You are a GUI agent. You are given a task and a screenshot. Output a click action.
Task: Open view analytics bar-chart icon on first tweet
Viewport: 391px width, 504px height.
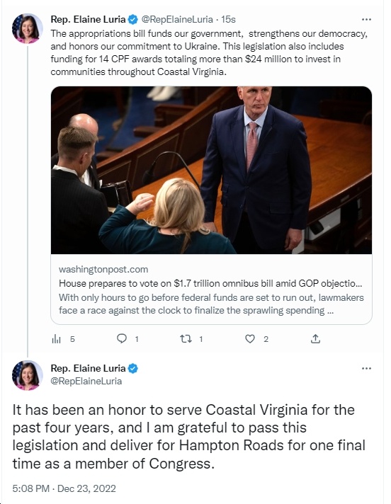56,339
